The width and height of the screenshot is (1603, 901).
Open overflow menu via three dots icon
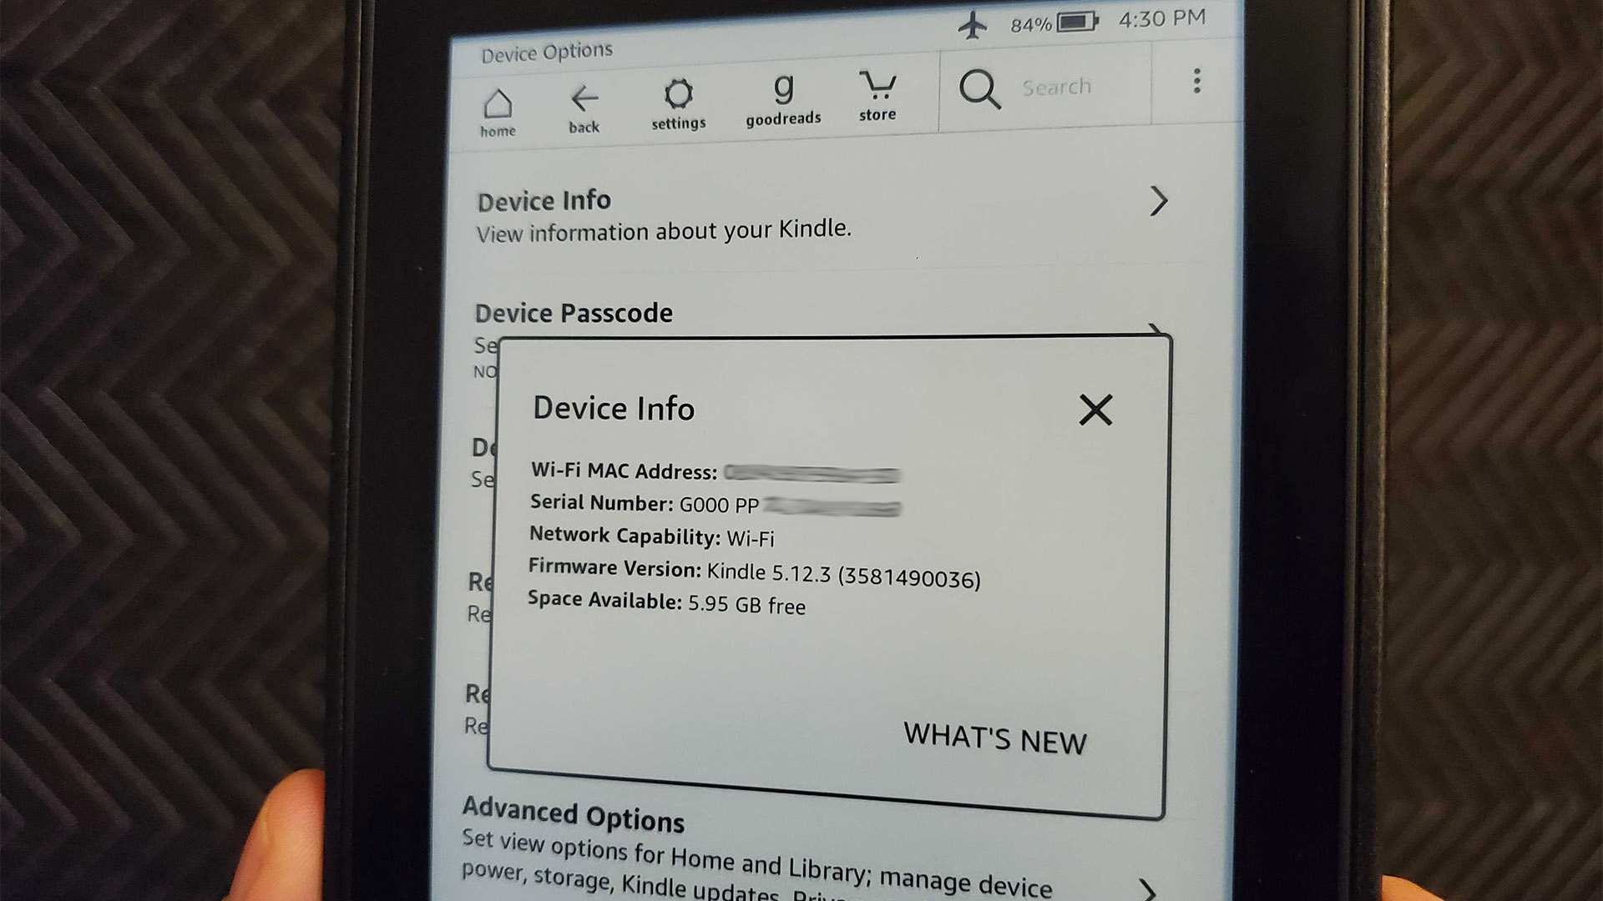pos(1195,86)
